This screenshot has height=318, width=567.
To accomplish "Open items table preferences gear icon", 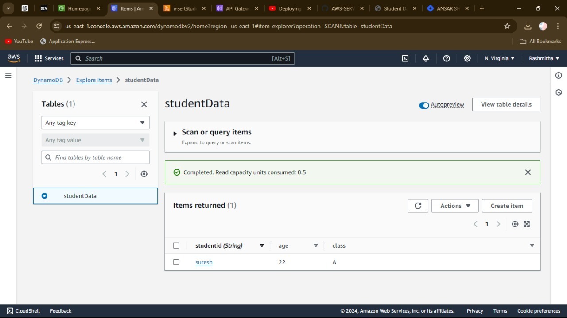I will pos(515,224).
